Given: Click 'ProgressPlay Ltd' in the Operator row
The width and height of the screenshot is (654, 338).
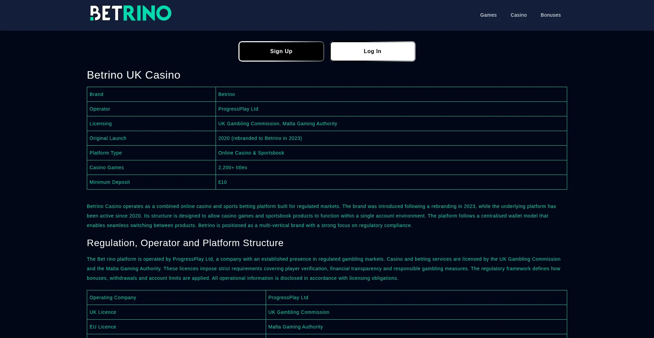Looking at the screenshot, I should (238, 109).
